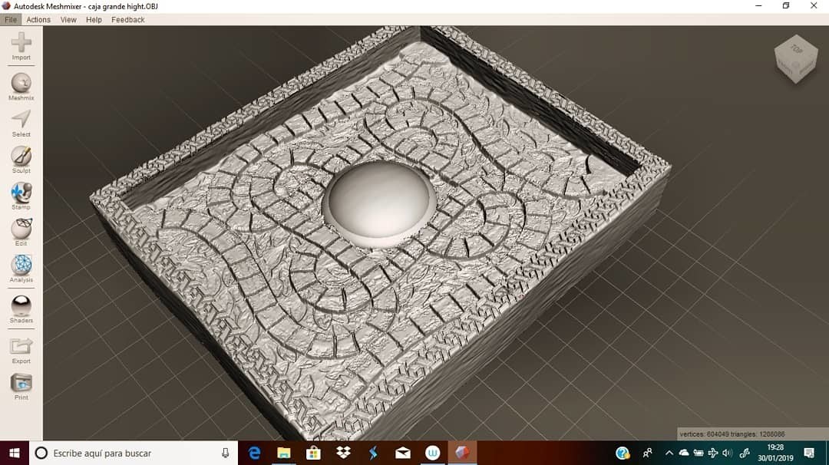Open the Meshmix panel
This screenshot has width=829, height=465.
point(21,87)
